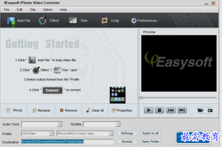The height and width of the screenshot is (147, 222).
Task: Click the iPhone thumbnail image
Action: 117,95
